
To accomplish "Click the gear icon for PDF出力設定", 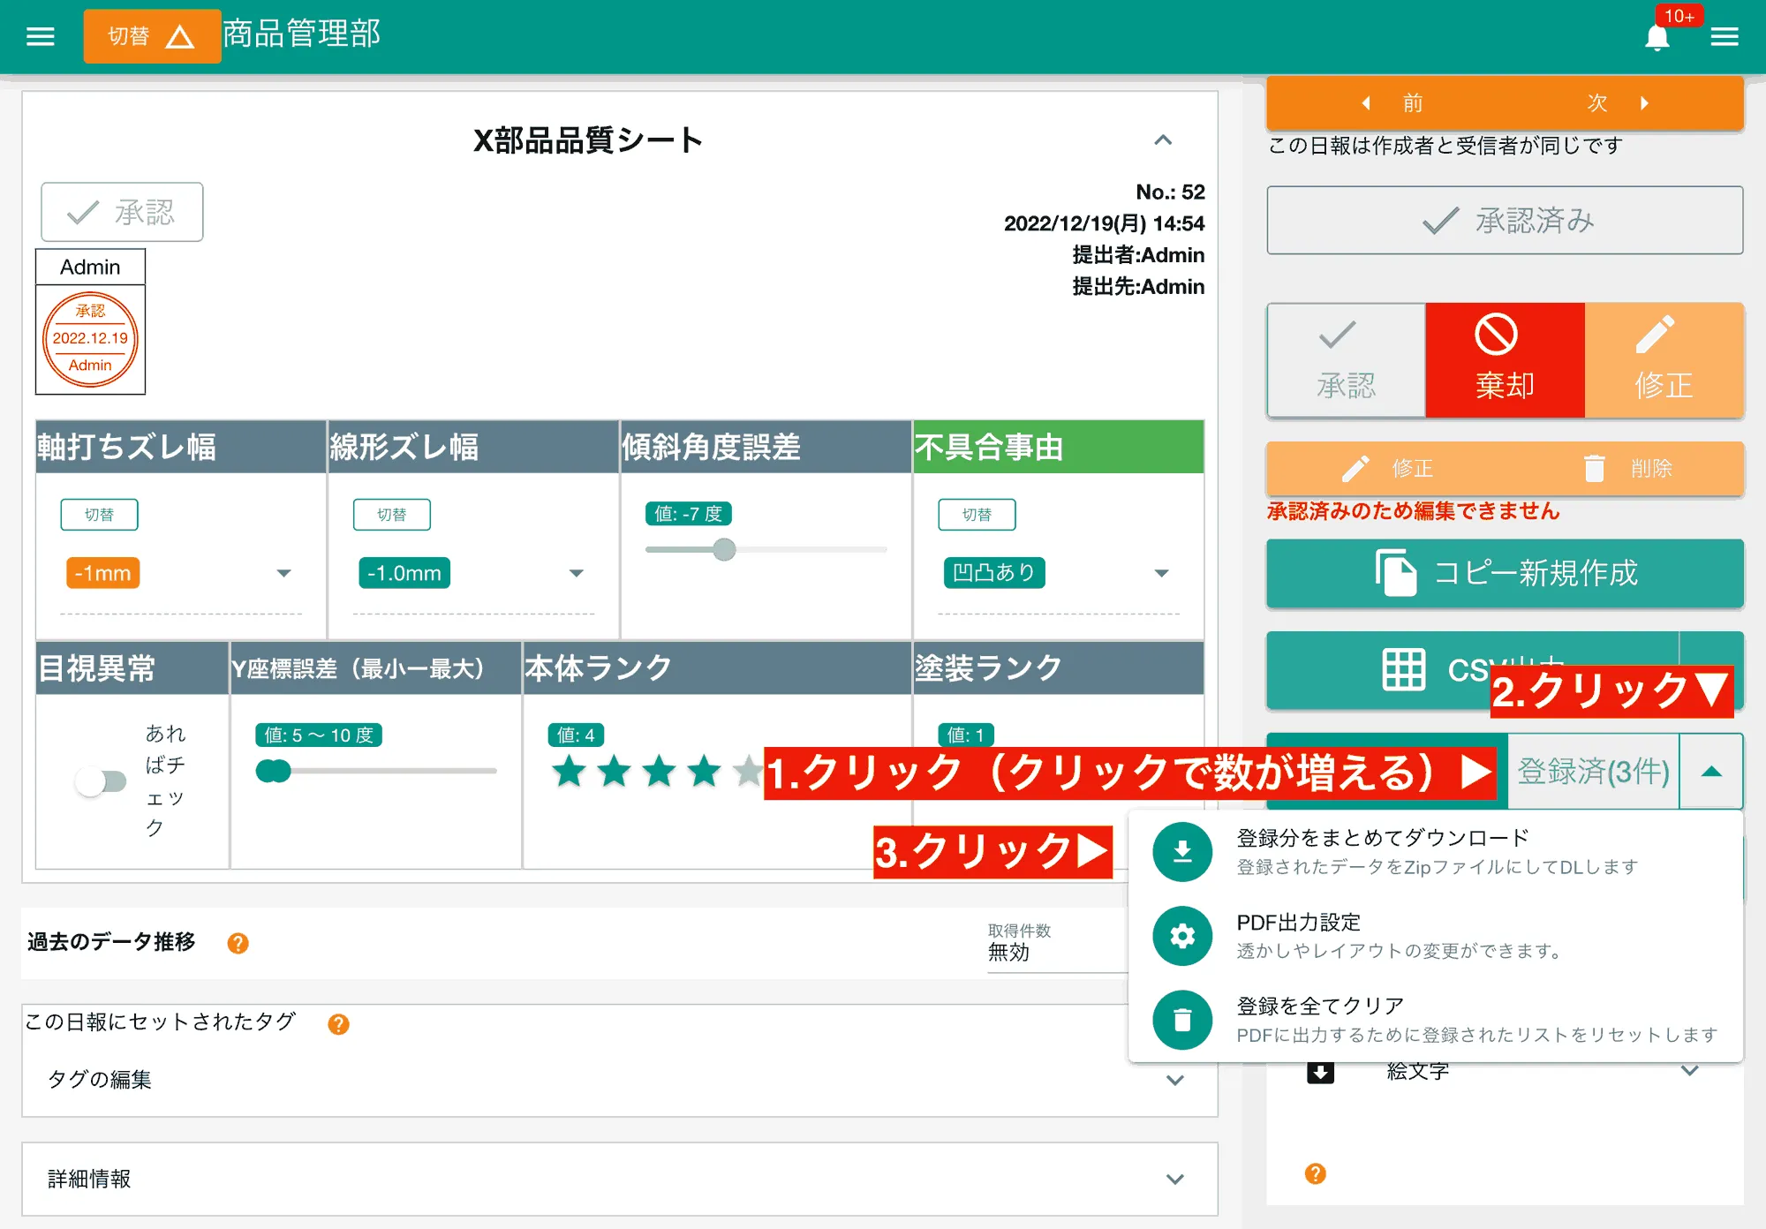I will coord(1181,936).
